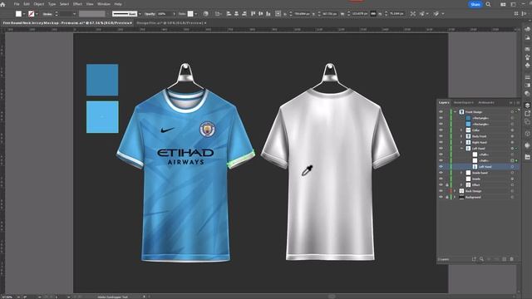532x299 pixels.
Task: Open the Fill color dropdown arrow
Action: pos(24,14)
